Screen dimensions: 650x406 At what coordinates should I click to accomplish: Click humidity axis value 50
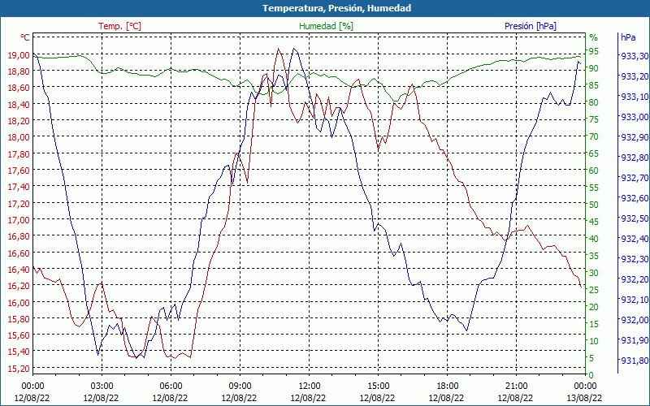[594, 205]
